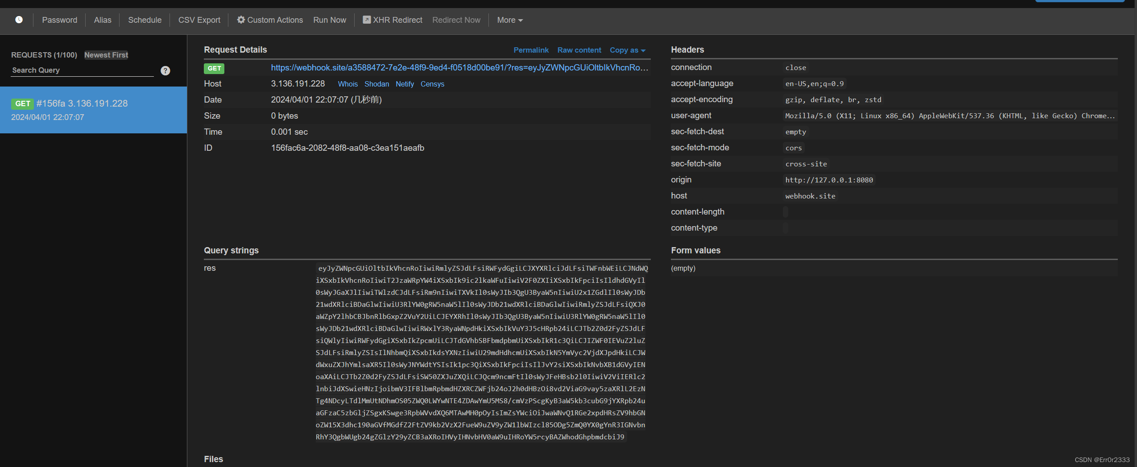Screen dimensions: 1137x467
Task: Open the Alias menu item
Action: pos(103,20)
